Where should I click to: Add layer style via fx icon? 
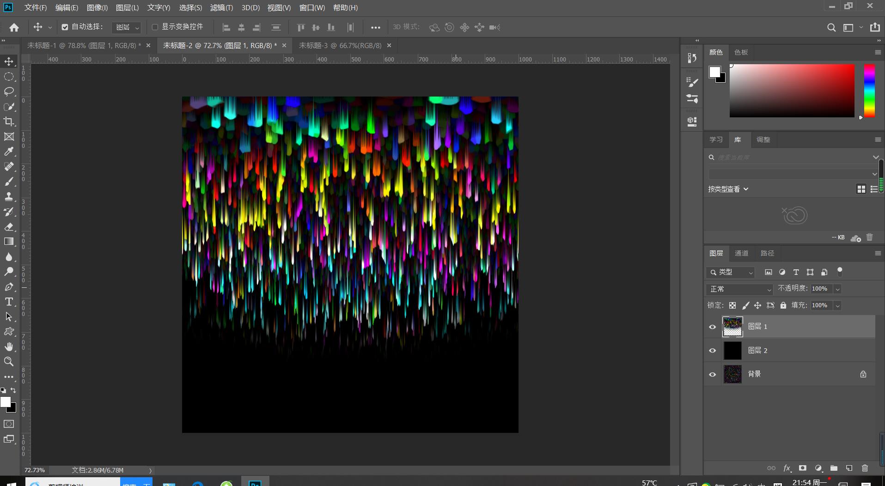pyautogui.click(x=787, y=468)
